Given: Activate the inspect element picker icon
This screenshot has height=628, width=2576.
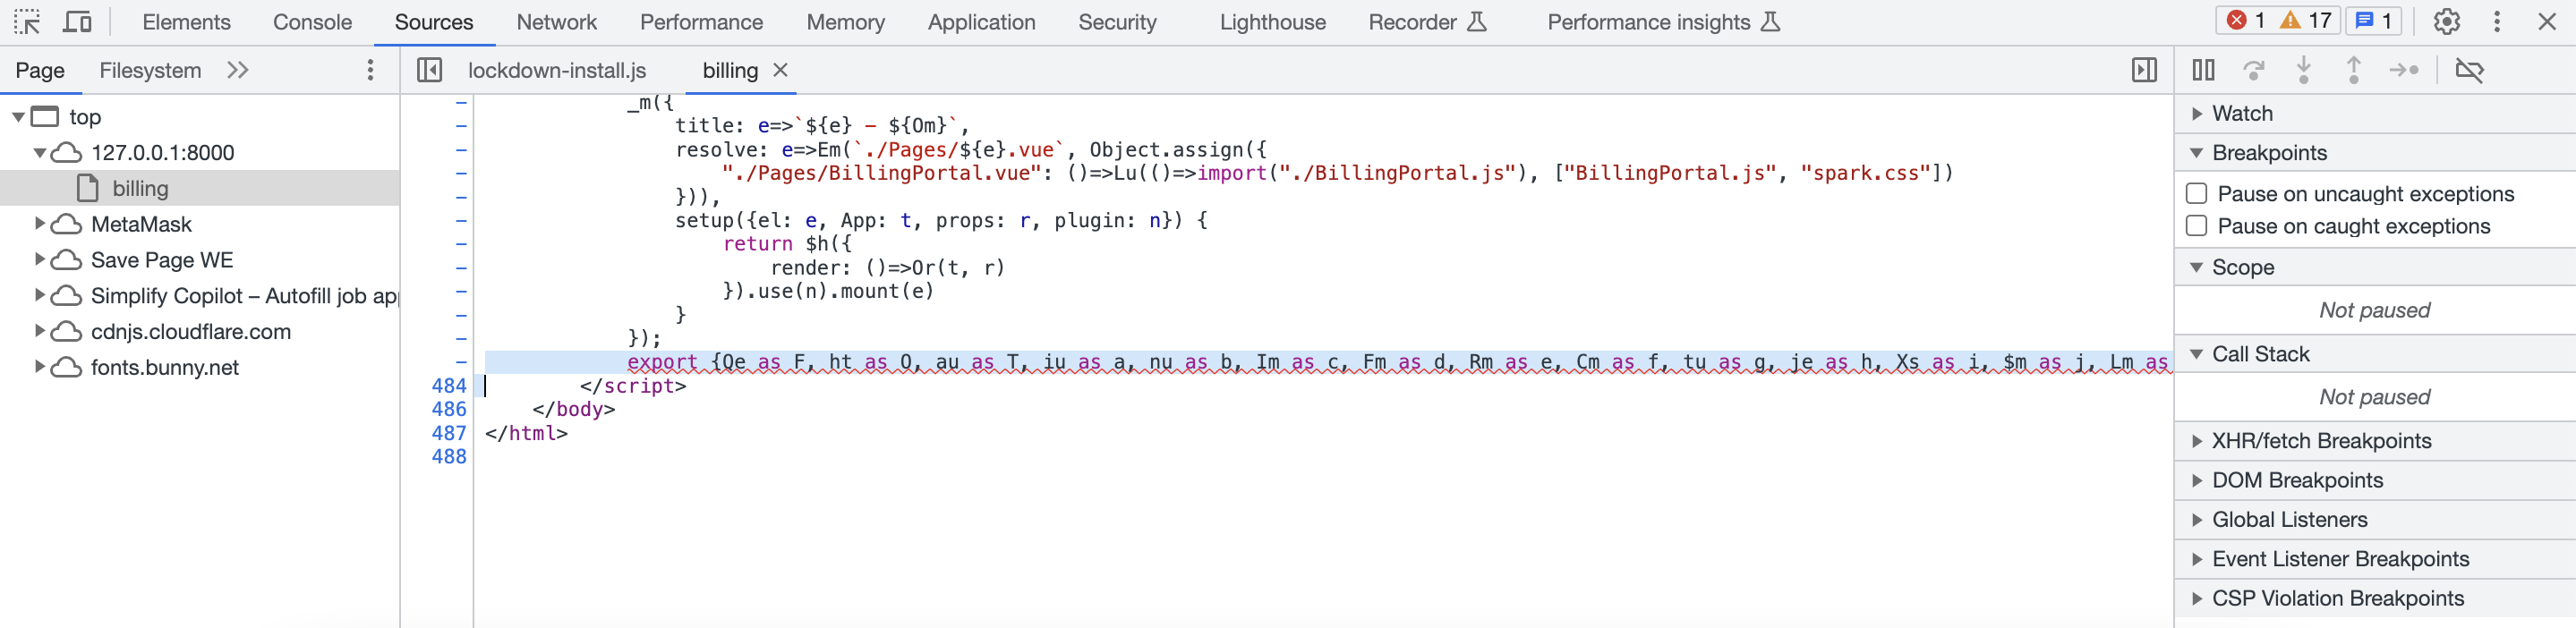Looking at the screenshot, I should tap(27, 22).
